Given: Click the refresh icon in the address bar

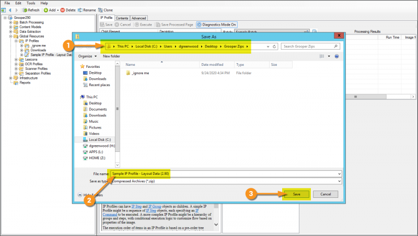Looking at the screenshot, I should coord(274,46).
